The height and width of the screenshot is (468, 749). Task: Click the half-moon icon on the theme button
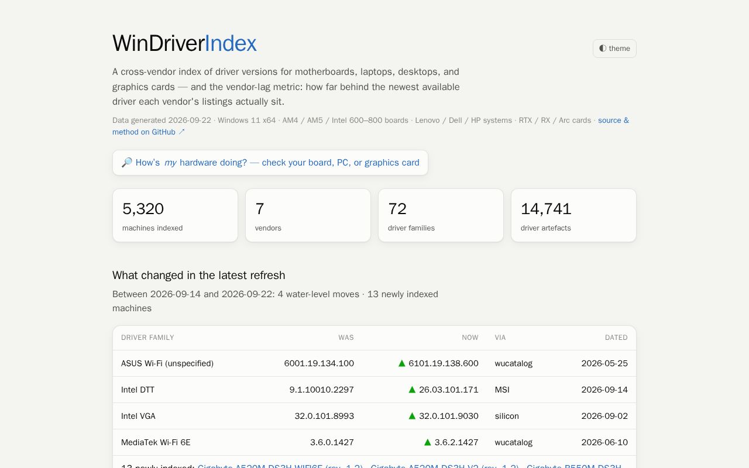point(603,49)
